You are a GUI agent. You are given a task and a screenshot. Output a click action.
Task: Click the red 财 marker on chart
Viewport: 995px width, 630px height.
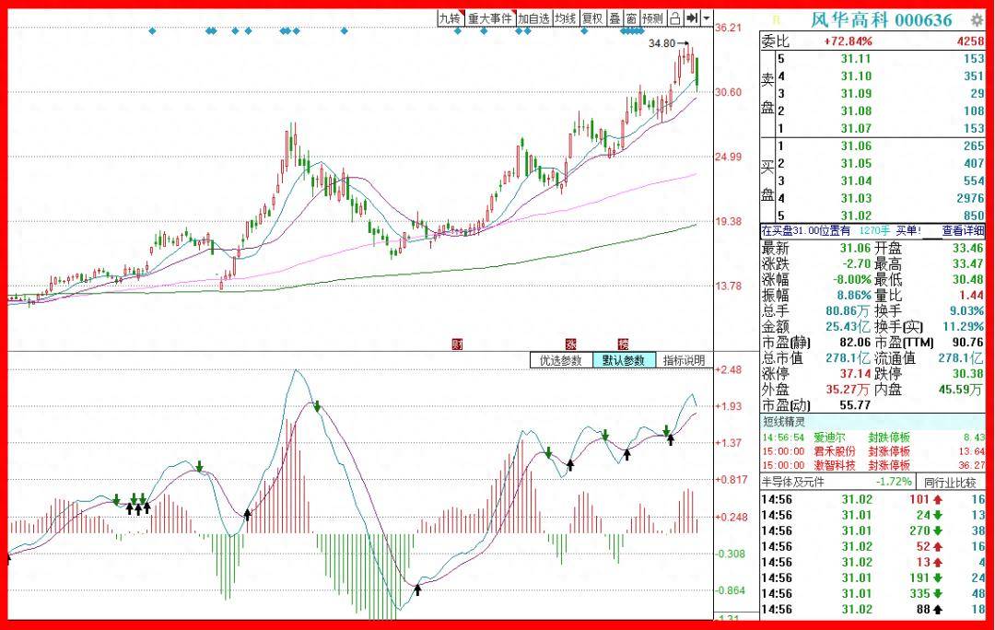pos(457,344)
